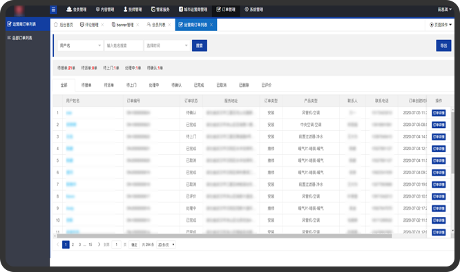460x272 pixels.
Task: Open 会员管理 in the top navigation
Action: coord(76,10)
